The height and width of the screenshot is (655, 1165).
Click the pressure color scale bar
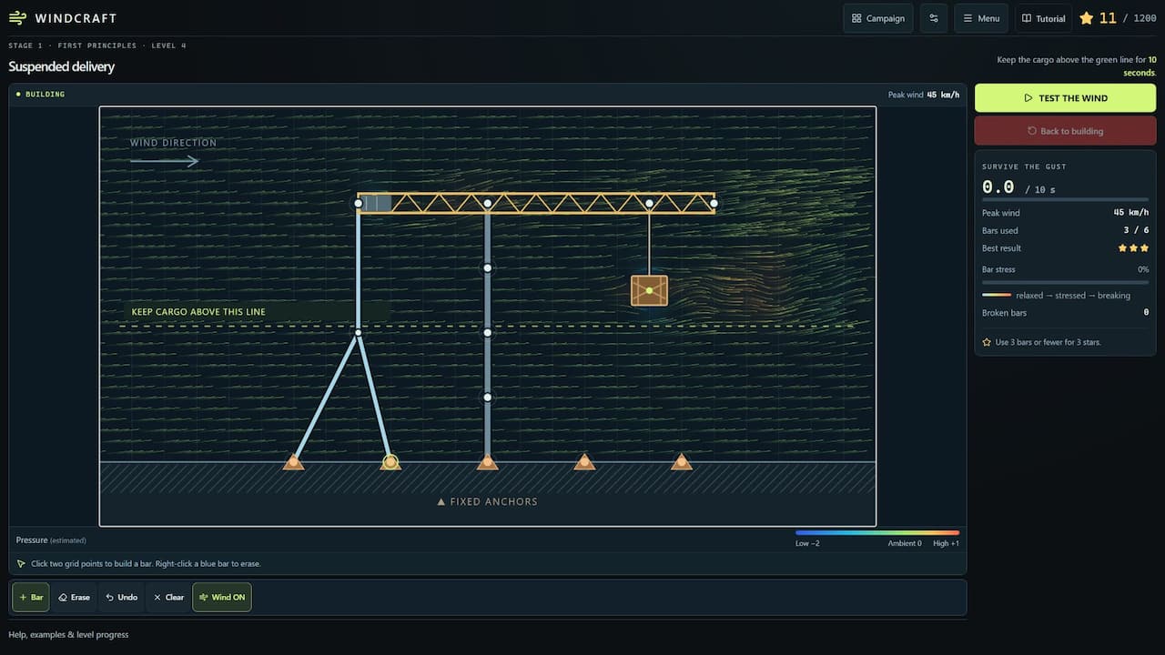[876, 532]
